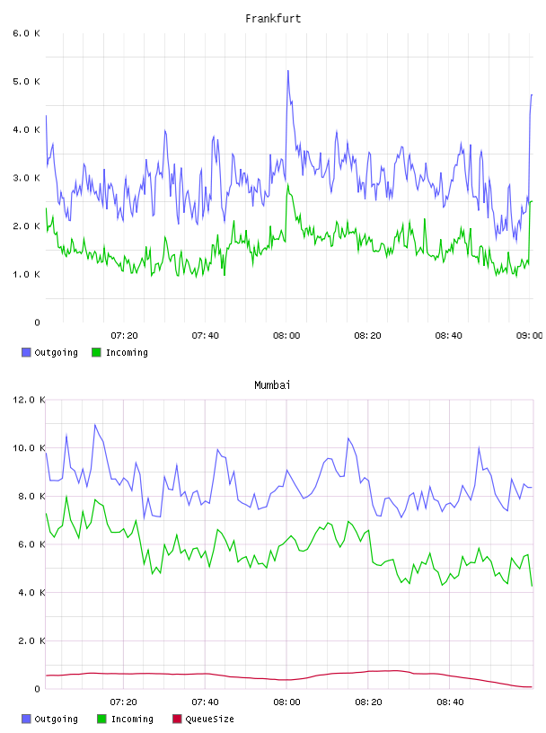The image size is (546, 733).
Task: Click the Incoming legend label under Frankfurt chart
Action: click(127, 352)
